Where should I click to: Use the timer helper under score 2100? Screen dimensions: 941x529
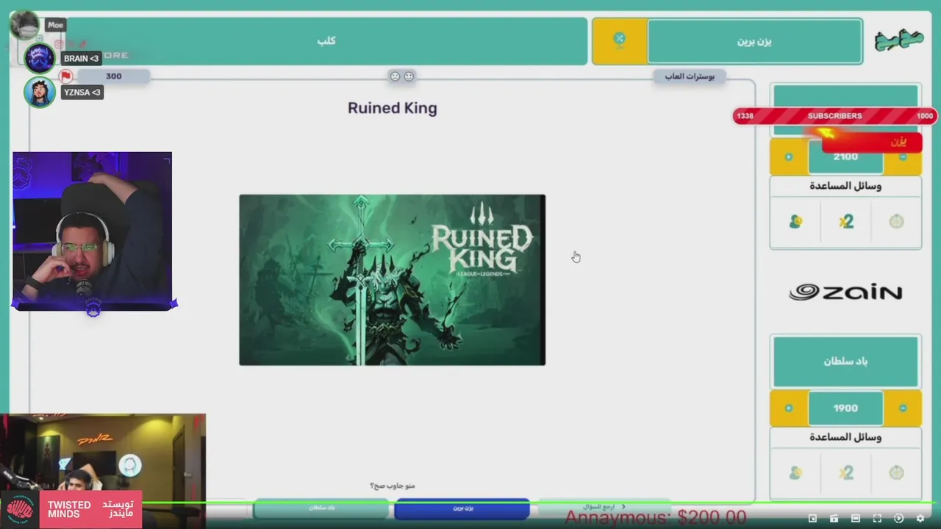(896, 222)
